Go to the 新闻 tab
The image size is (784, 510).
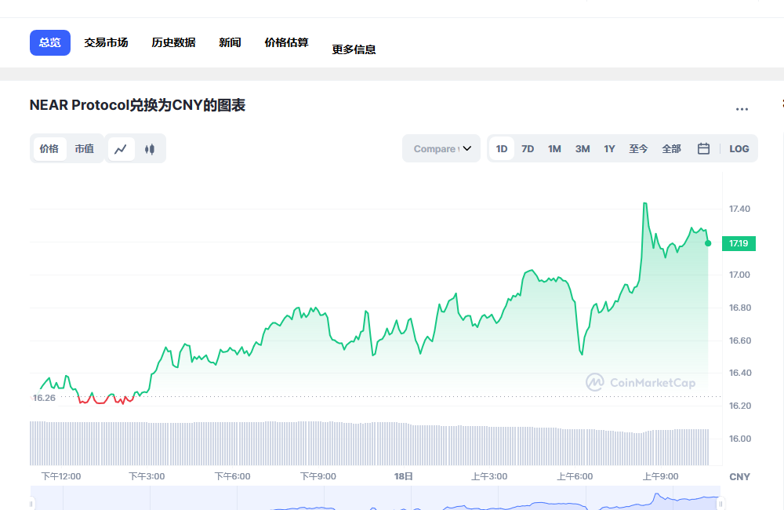pos(230,42)
